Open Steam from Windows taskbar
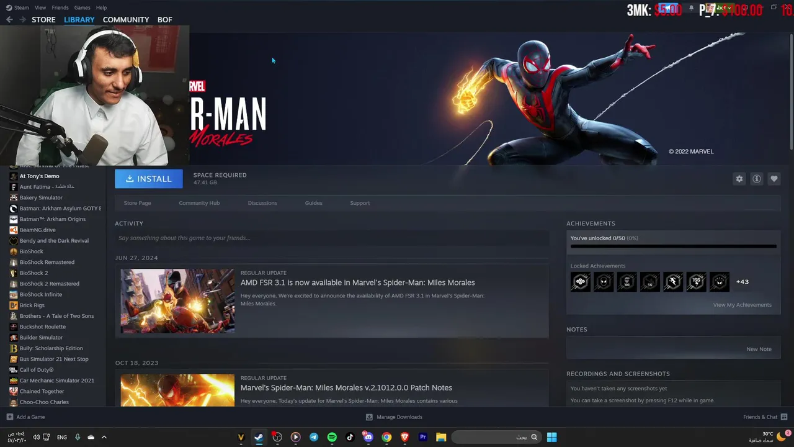The height and width of the screenshot is (447, 794). [x=259, y=437]
